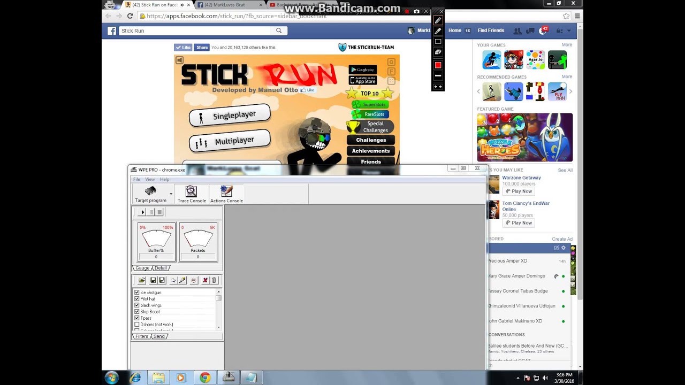
Task: Open a filter file with the folder icon
Action: [142, 280]
